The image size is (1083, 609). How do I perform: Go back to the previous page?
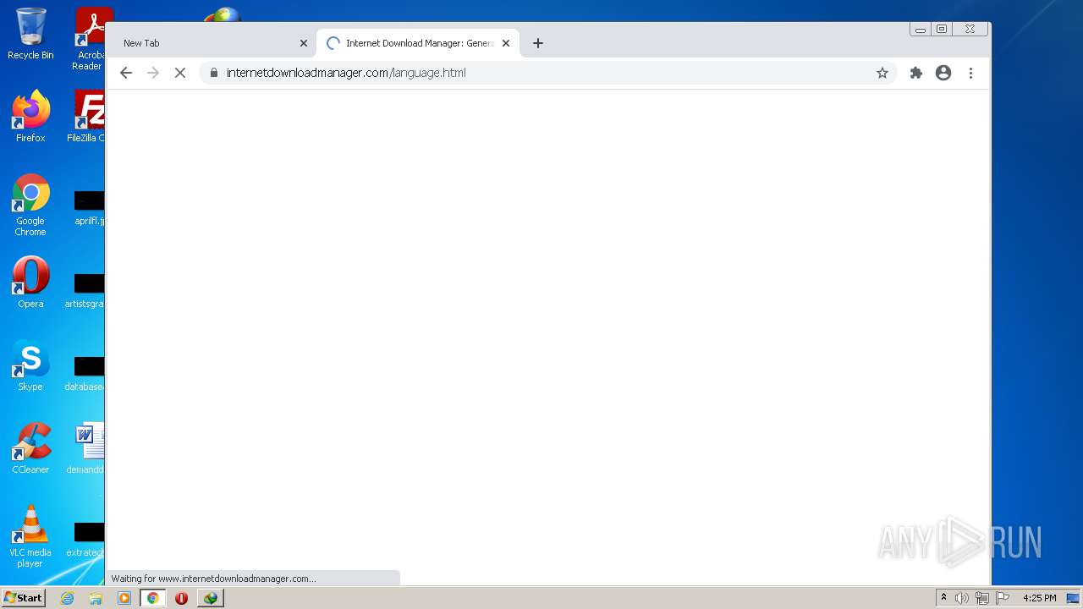tap(126, 73)
